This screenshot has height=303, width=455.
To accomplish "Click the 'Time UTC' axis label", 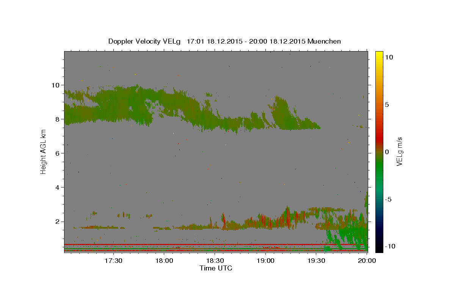I will tap(216, 268).
